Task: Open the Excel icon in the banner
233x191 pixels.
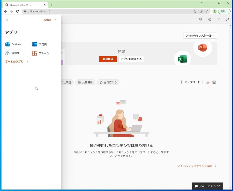Action: click(x=183, y=59)
